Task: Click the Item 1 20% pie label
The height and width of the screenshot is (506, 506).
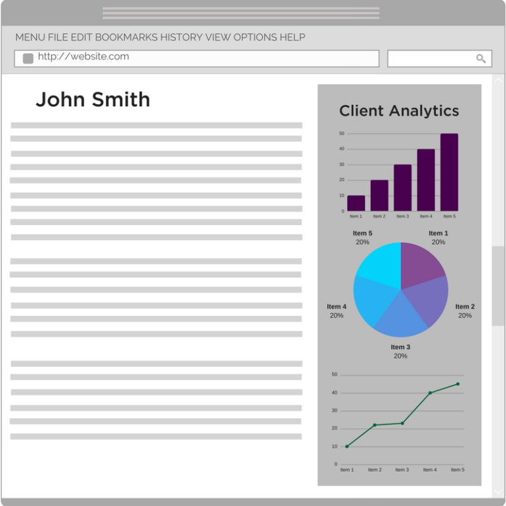Action: pyautogui.click(x=438, y=238)
